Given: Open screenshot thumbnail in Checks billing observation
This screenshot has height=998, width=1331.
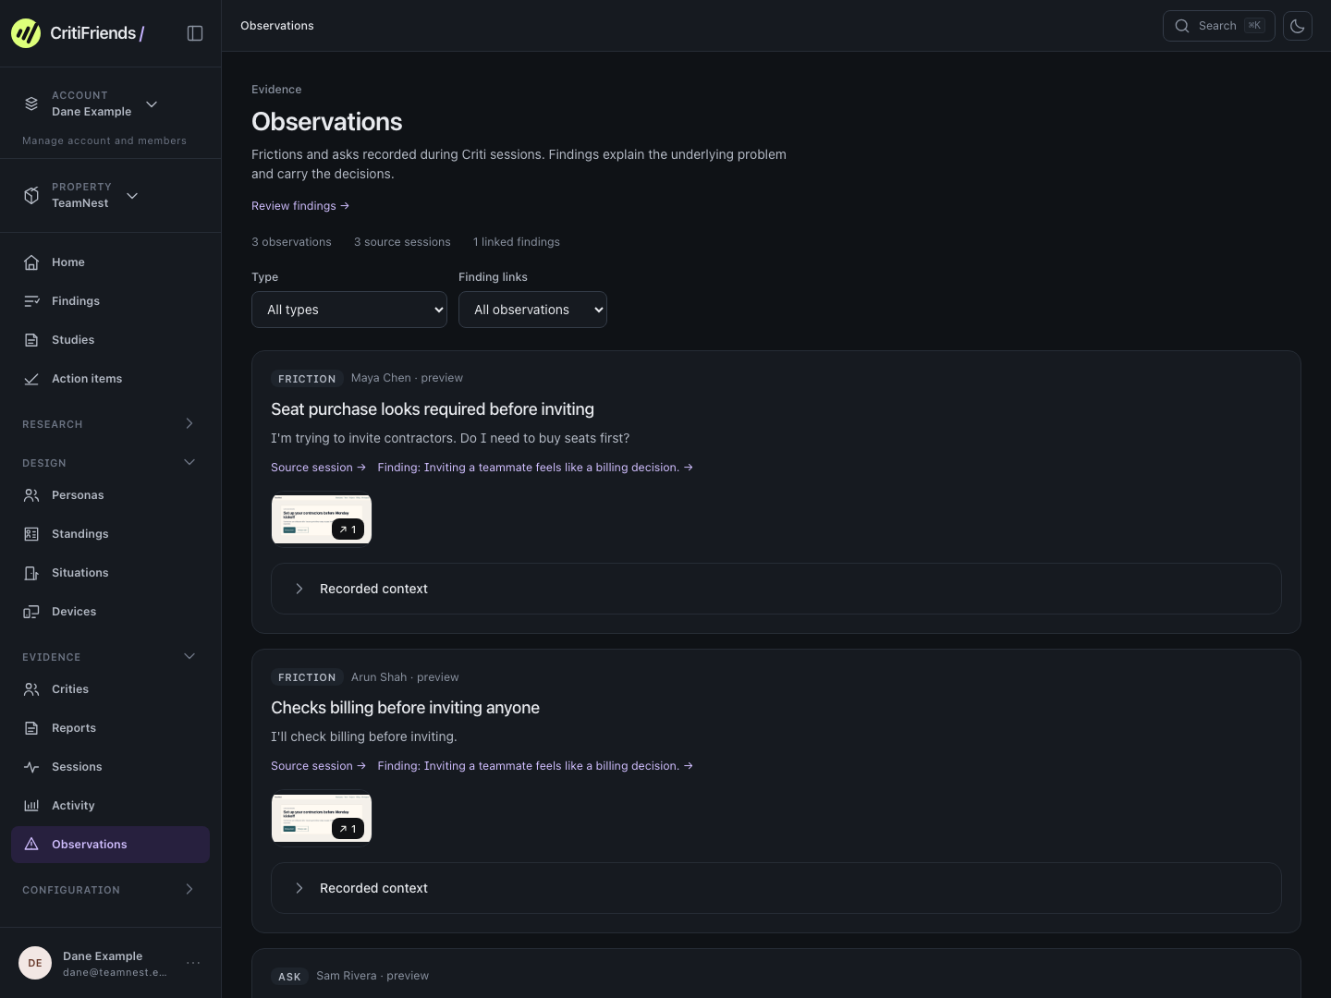Looking at the screenshot, I should [x=322, y=818].
